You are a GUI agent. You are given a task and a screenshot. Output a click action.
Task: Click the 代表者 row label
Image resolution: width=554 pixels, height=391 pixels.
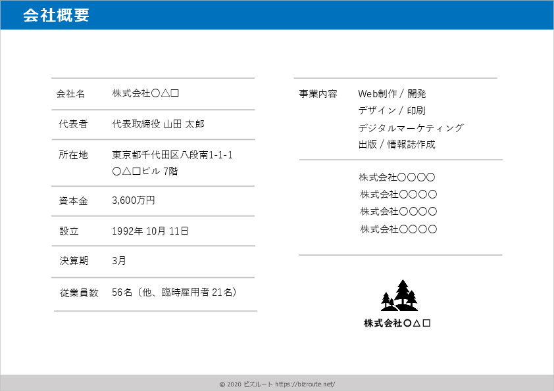pyautogui.click(x=73, y=124)
